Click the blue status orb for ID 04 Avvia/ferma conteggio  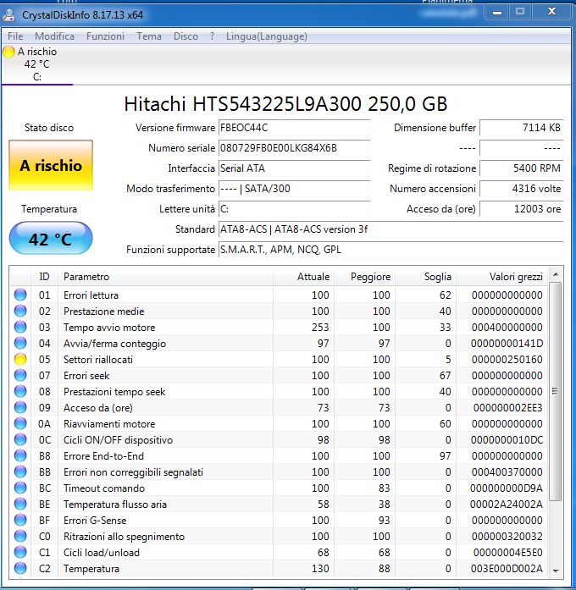(x=20, y=343)
